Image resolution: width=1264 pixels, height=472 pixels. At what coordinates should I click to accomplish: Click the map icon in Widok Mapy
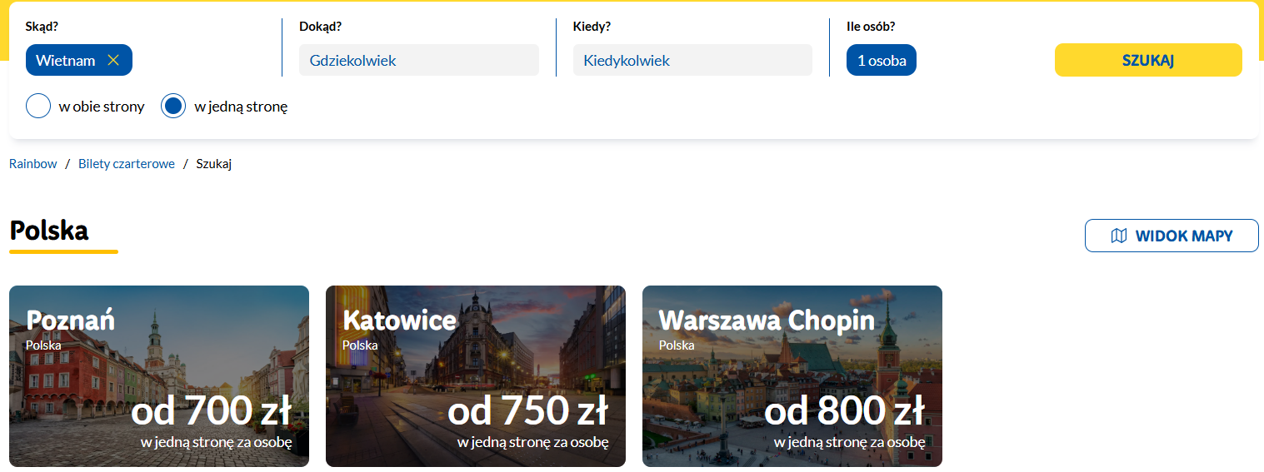pyautogui.click(x=1119, y=236)
